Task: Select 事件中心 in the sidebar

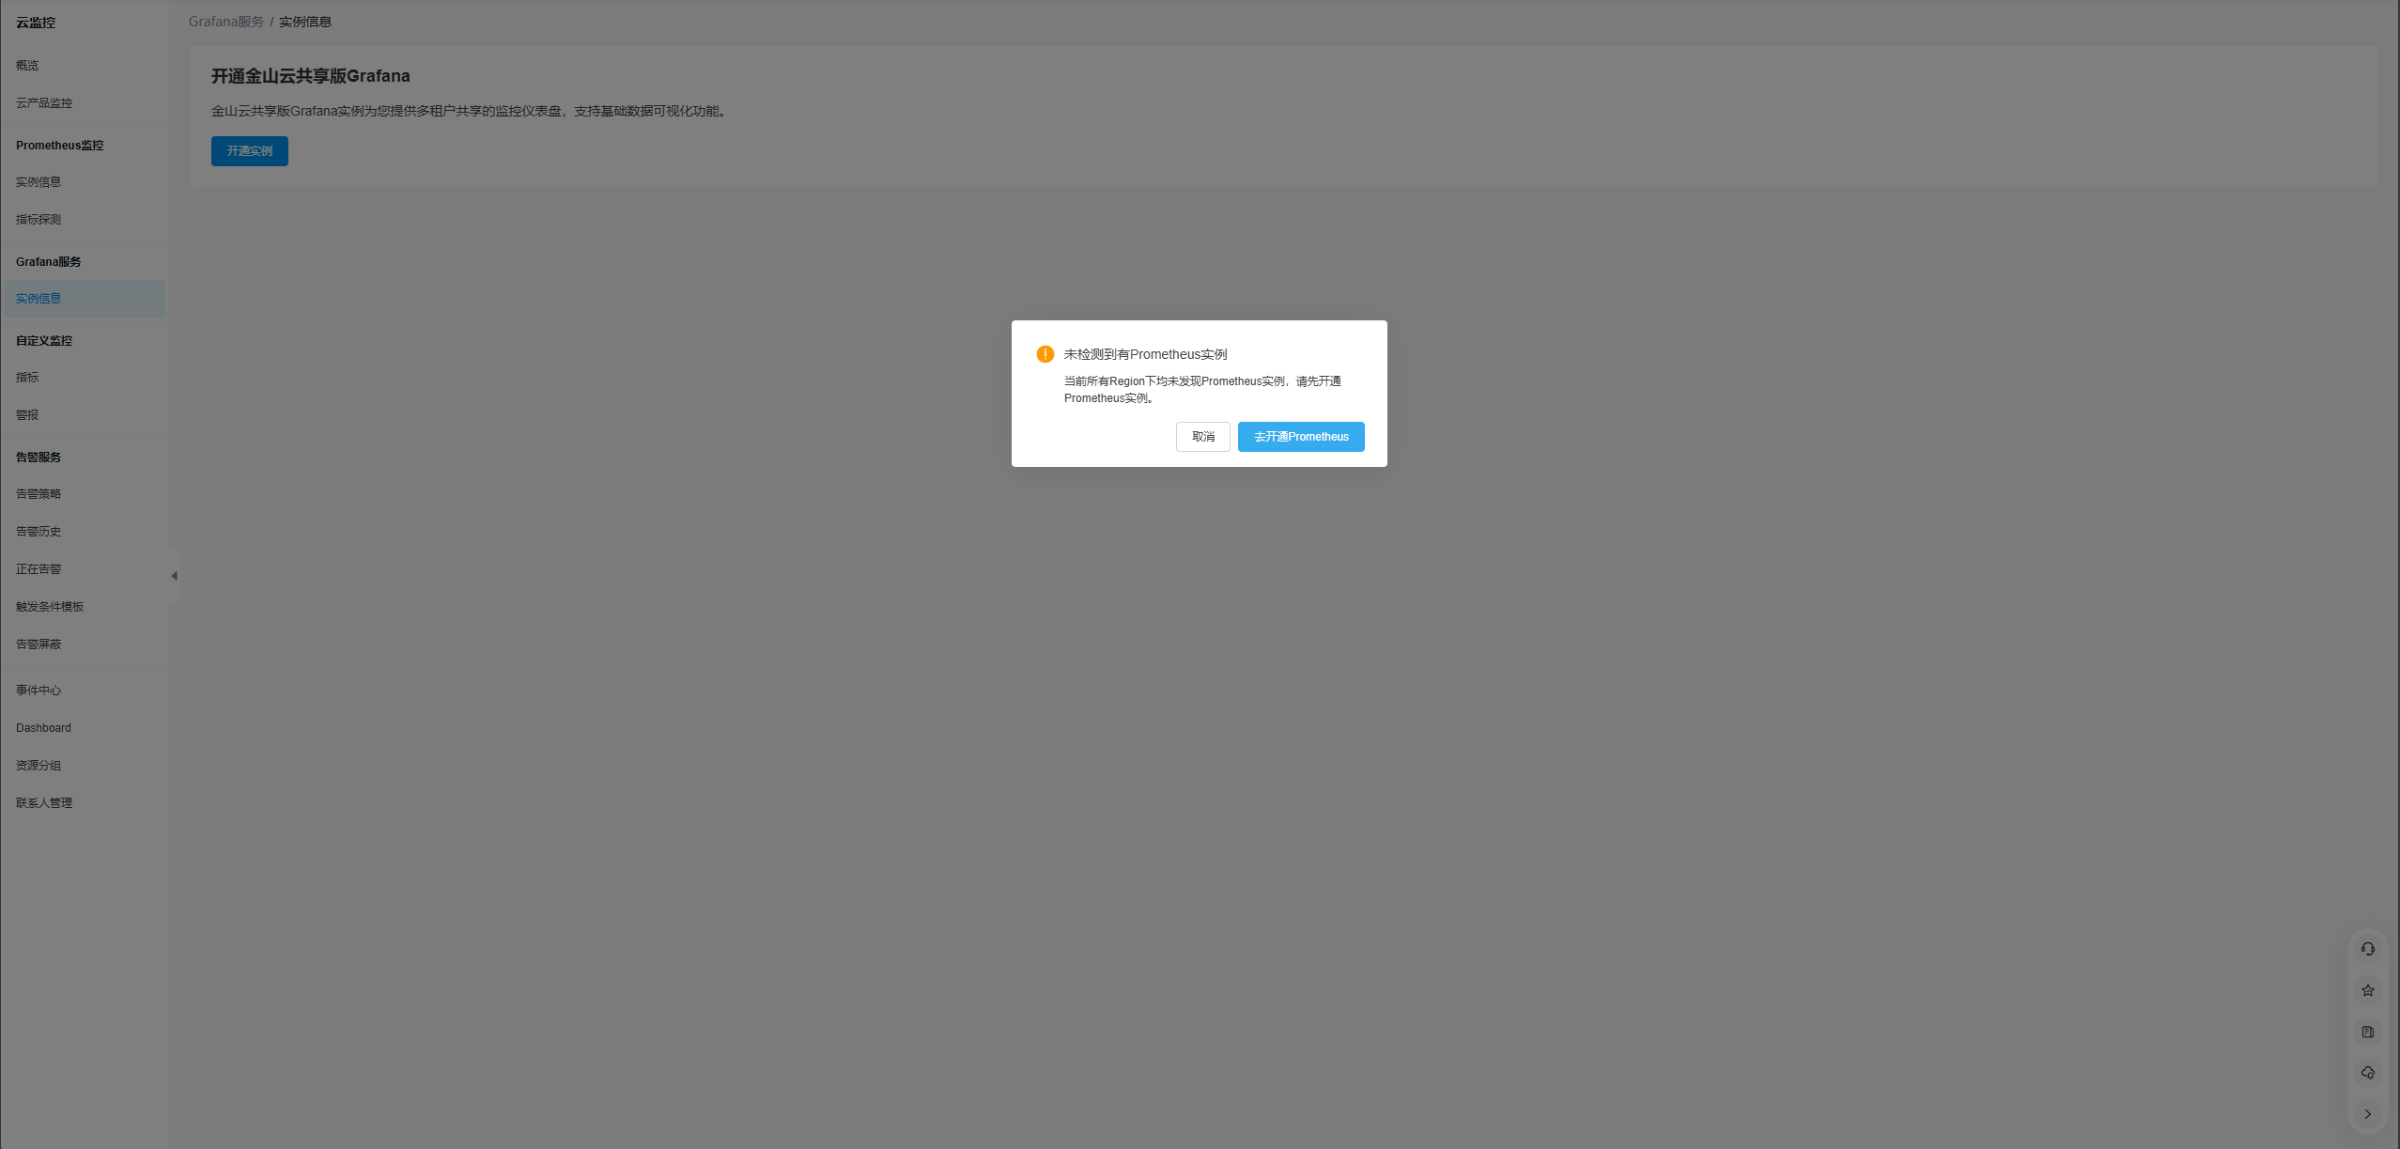Action: pos(39,691)
